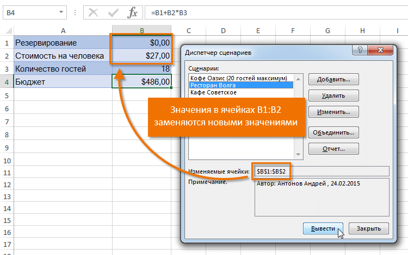Click the scenario list scroll down arrow
Viewport: 408px width, 255px height.
point(298,155)
